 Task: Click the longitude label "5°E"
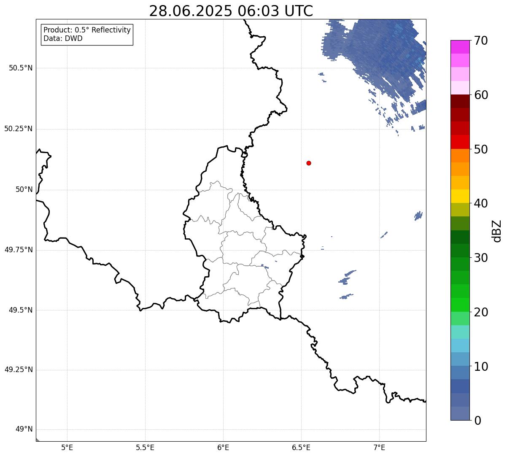pyautogui.click(x=67, y=447)
